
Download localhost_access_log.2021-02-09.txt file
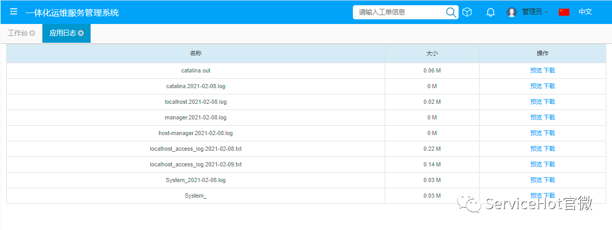pyautogui.click(x=549, y=164)
